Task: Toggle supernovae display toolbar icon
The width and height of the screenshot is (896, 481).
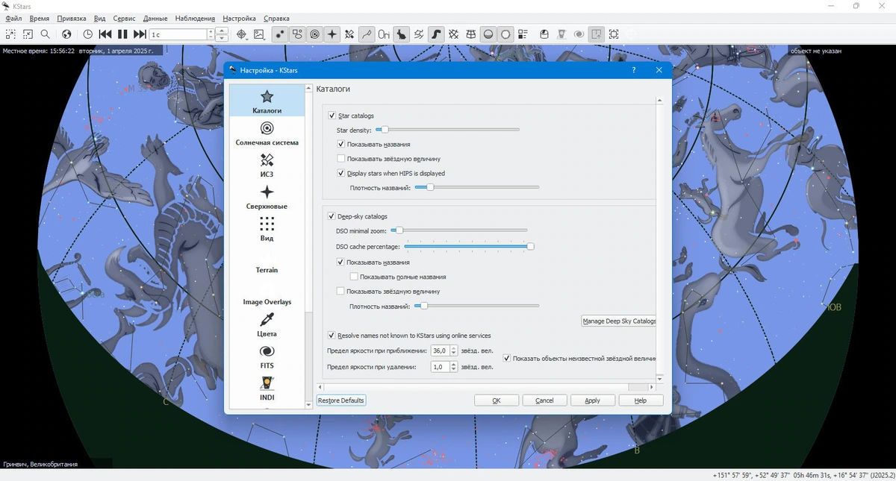Action: coord(332,34)
